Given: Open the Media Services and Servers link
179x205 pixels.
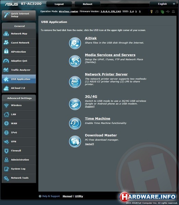Looking at the screenshot, I should [110, 55].
